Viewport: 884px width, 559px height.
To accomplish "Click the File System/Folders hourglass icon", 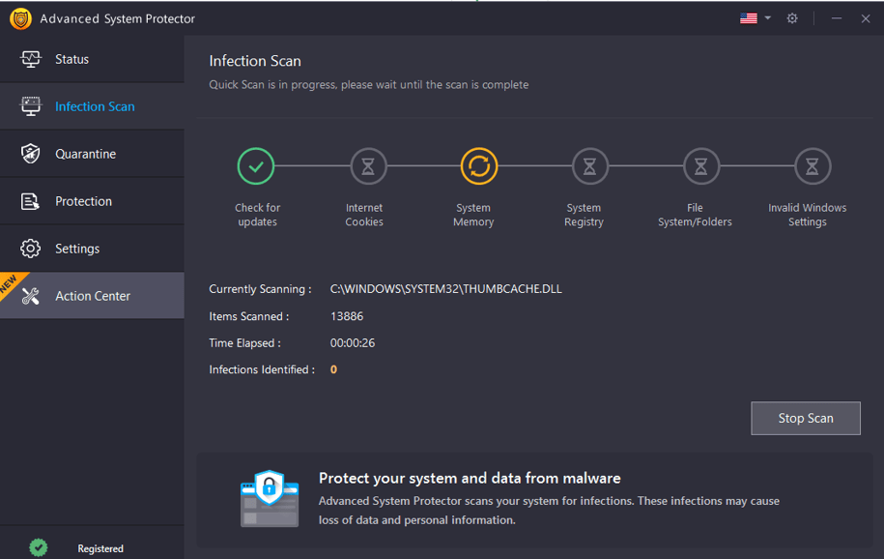I will [x=700, y=166].
